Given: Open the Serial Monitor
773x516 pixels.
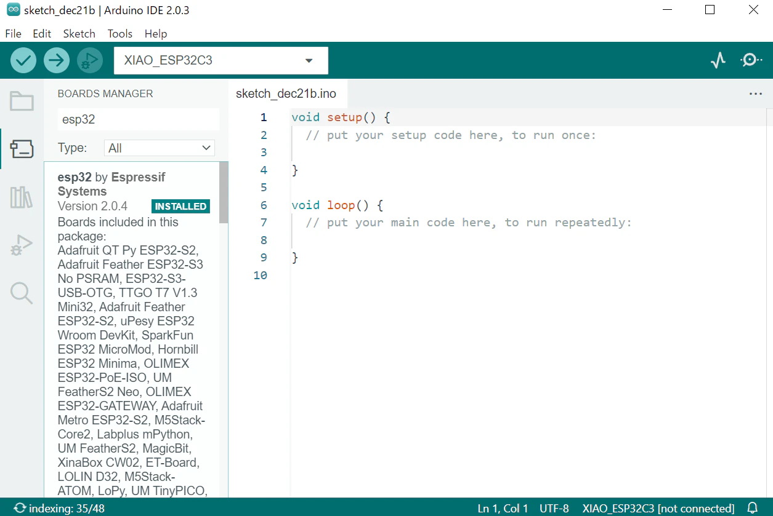Looking at the screenshot, I should (751, 60).
